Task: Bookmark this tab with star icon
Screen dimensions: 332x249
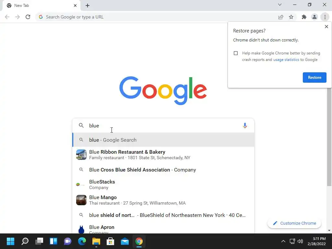Action: pos(291,17)
